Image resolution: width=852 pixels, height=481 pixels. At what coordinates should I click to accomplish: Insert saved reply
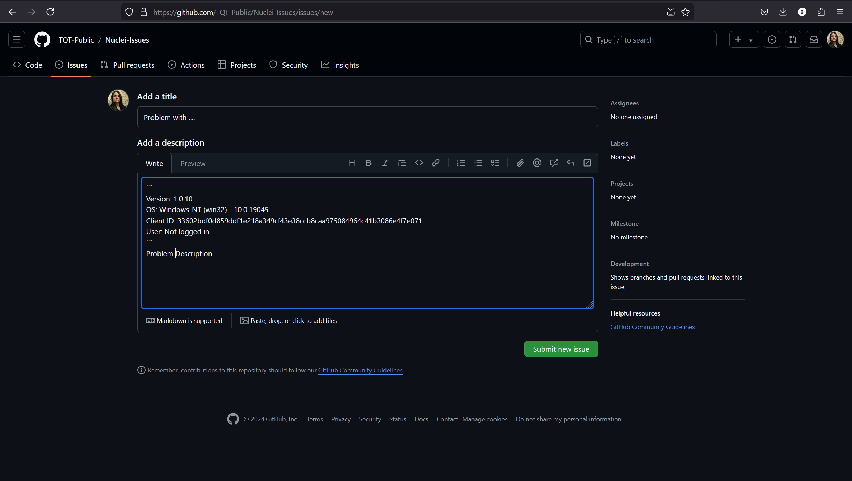[x=571, y=163]
